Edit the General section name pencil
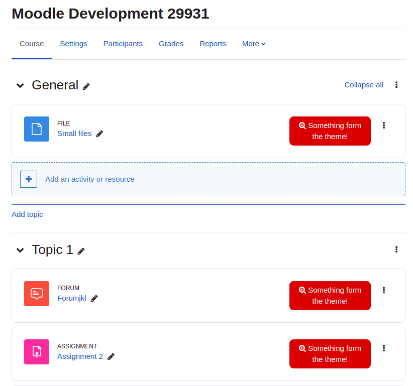The width and height of the screenshot is (413, 386). coord(86,86)
